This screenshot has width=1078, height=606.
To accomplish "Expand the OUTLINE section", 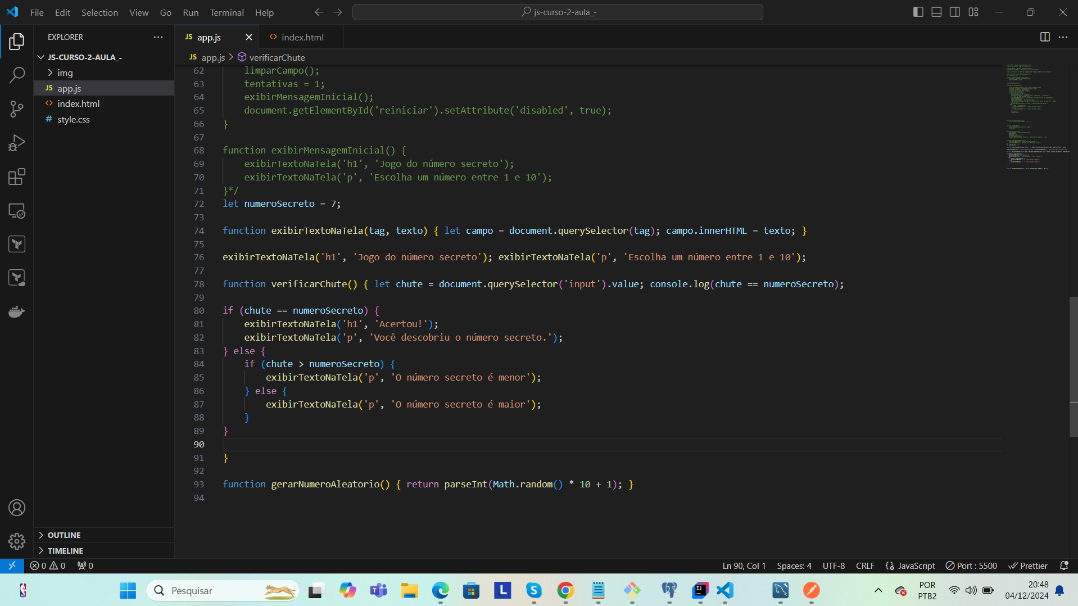I will tap(104, 535).
